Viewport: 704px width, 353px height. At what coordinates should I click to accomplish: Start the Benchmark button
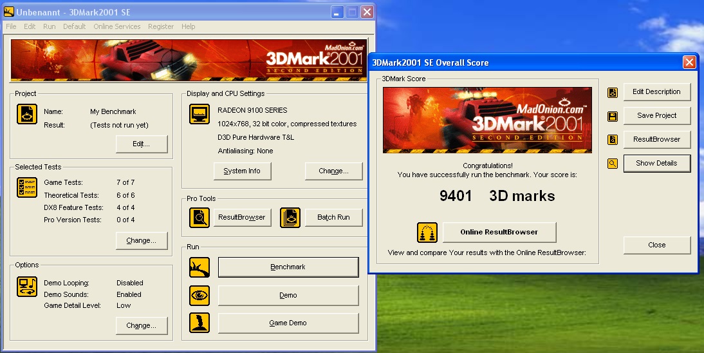coord(288,267)
